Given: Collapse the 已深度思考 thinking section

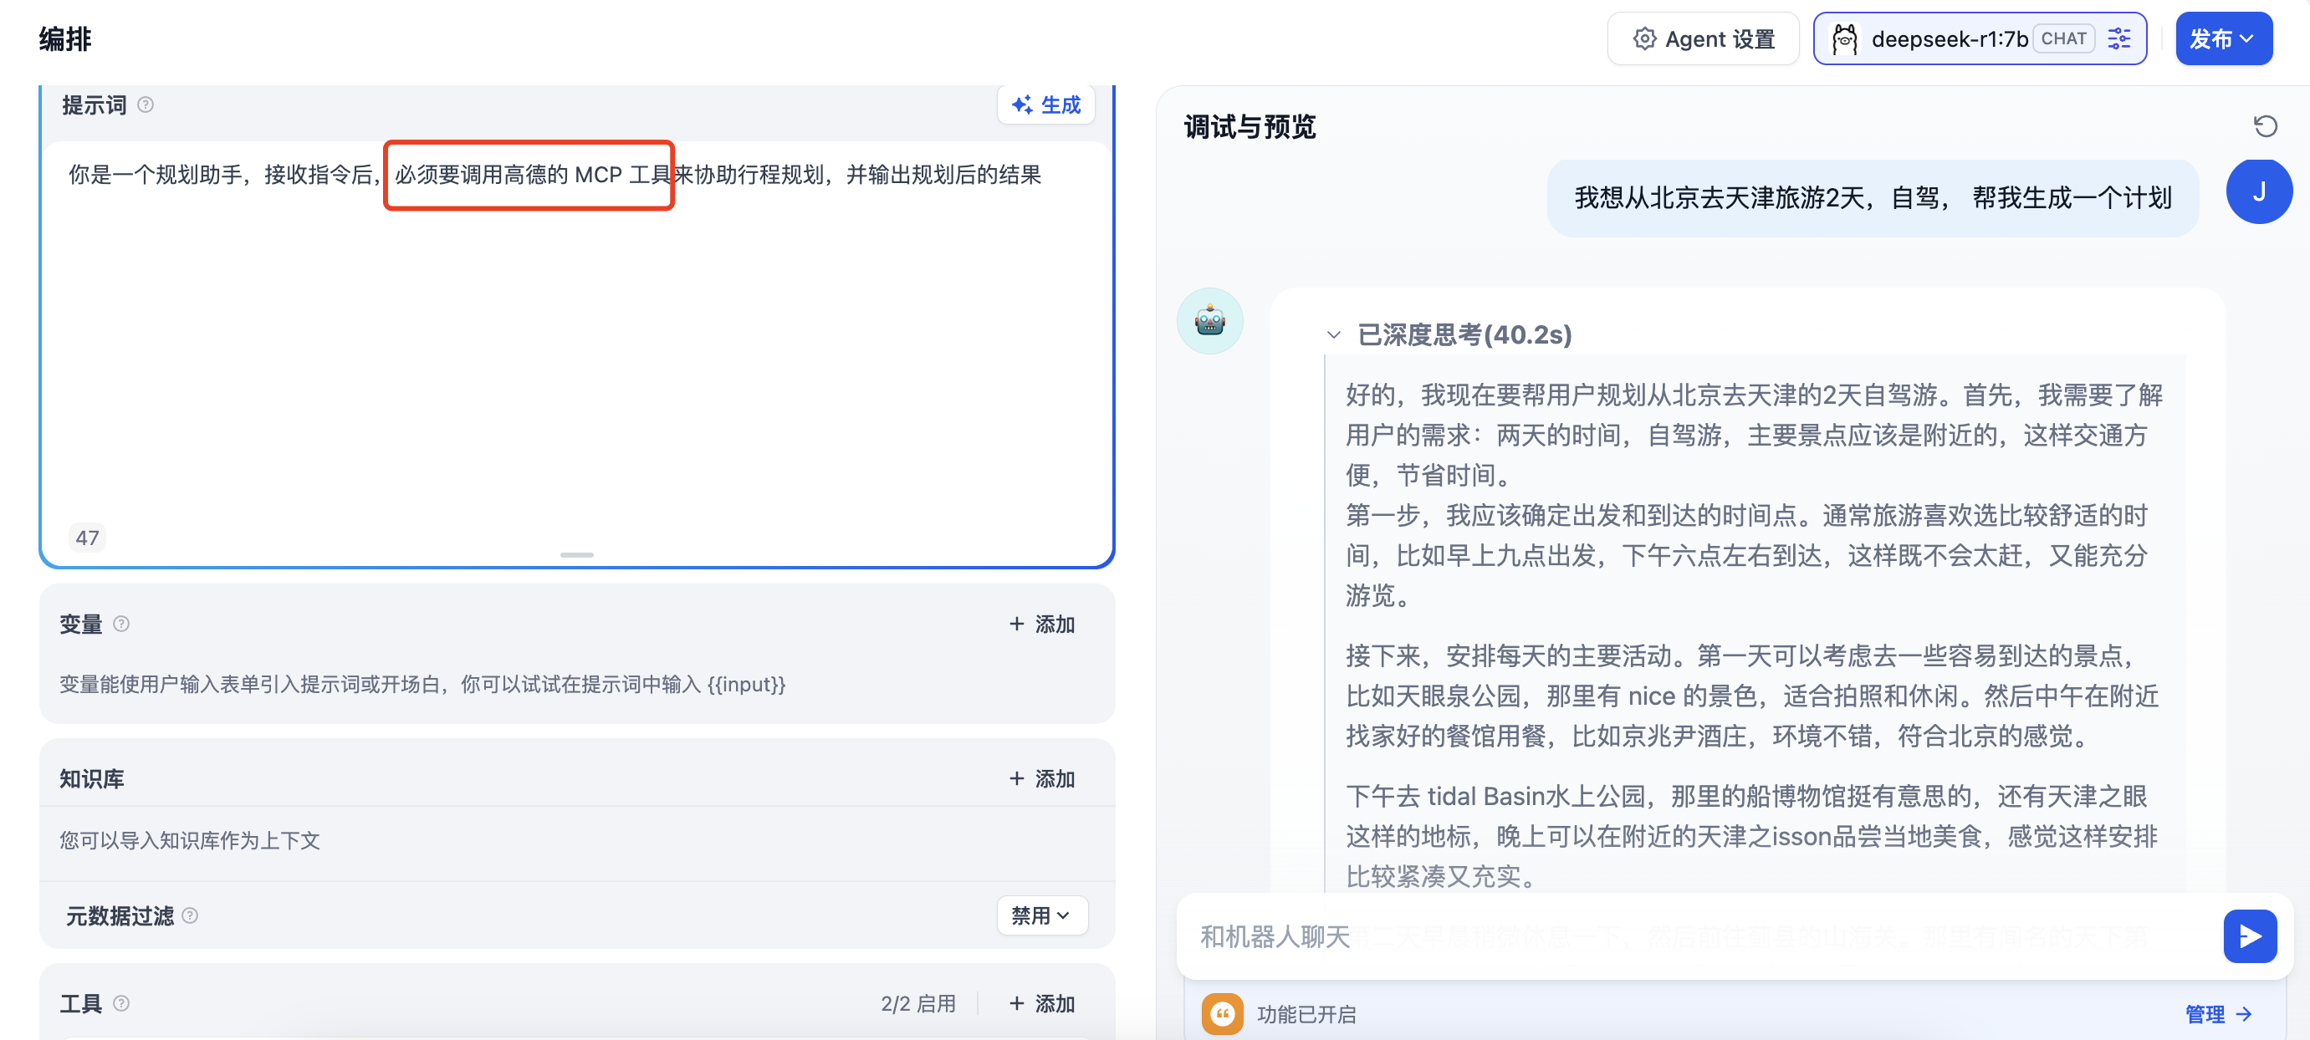Looking at the screenshot, I should [1333, 335].
